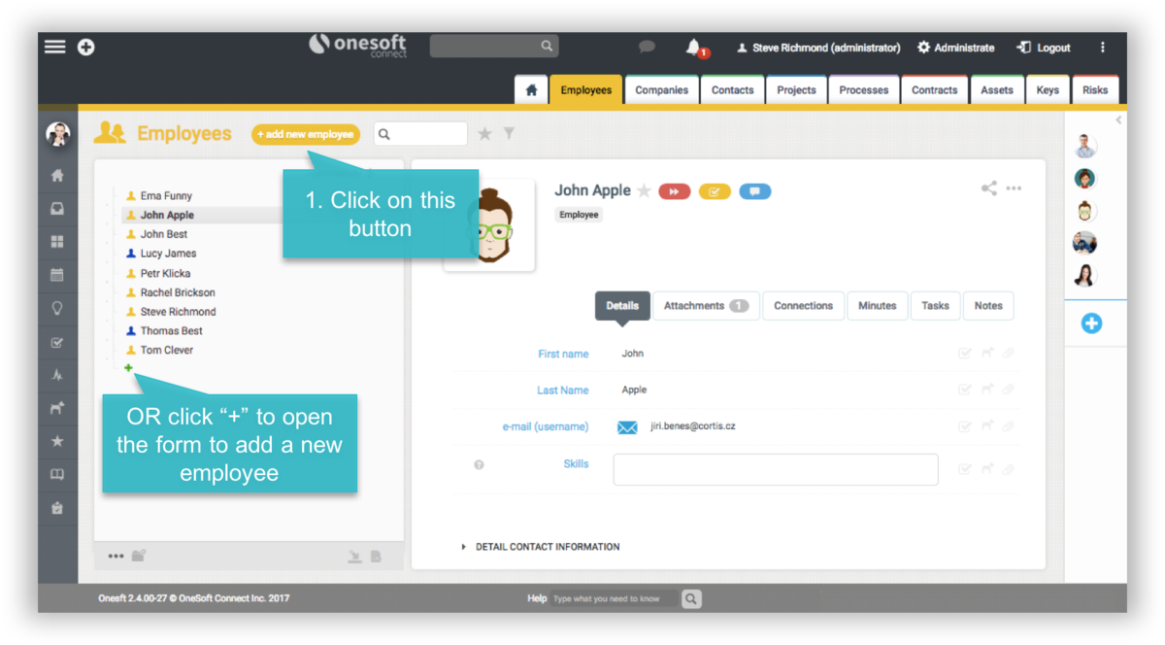The width and height of the screenshot is (1165, 645).
Task: Click the share icon in employee detail
Action: pos(988,188)
